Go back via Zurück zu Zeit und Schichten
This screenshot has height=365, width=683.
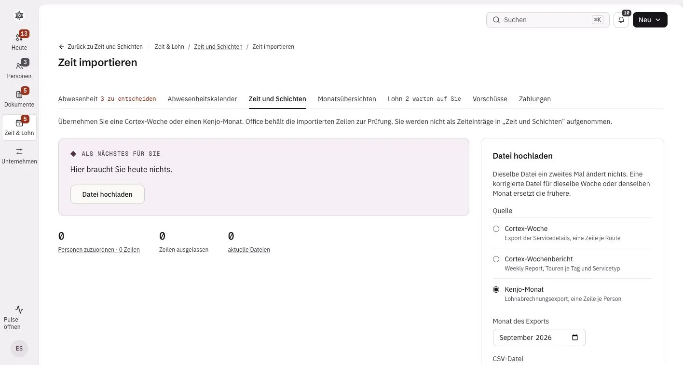click(x=100, y=47)
